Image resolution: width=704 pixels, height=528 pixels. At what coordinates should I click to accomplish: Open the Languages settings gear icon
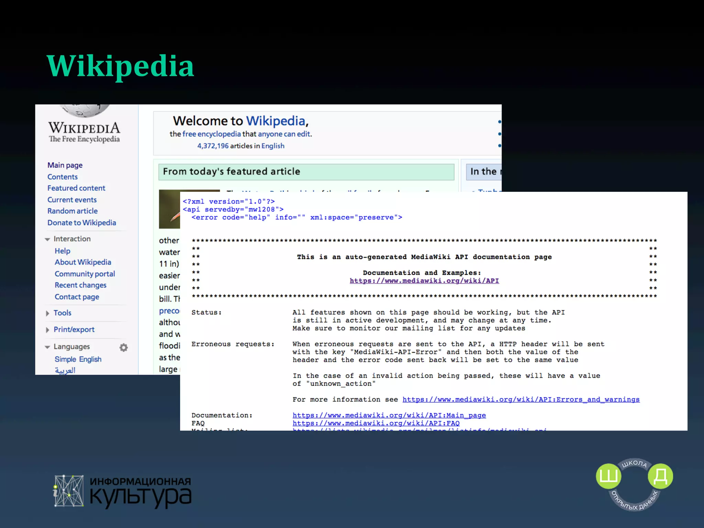123,348
